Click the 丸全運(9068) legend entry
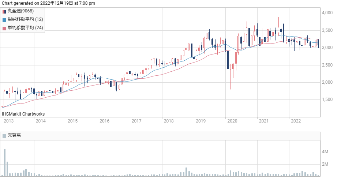 tap(20, 11)
